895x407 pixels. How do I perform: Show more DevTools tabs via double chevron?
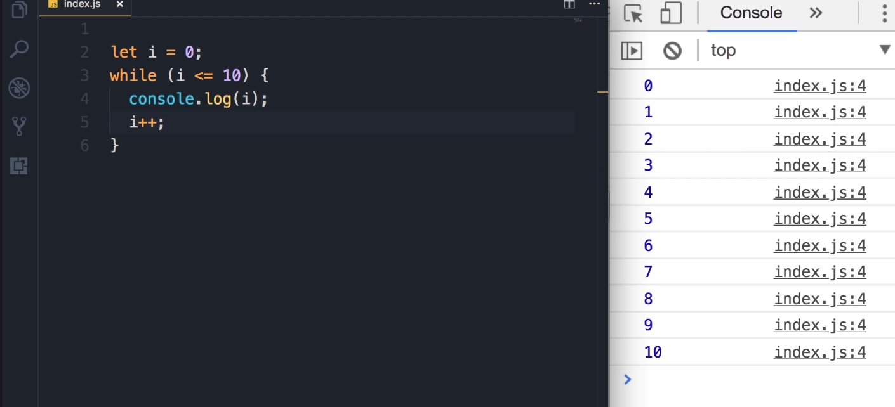(x=816, y=13)
